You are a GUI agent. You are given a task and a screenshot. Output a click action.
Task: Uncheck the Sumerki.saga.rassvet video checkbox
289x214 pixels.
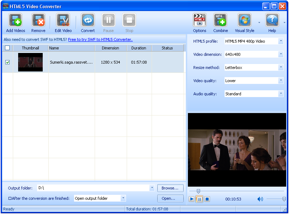7,62
